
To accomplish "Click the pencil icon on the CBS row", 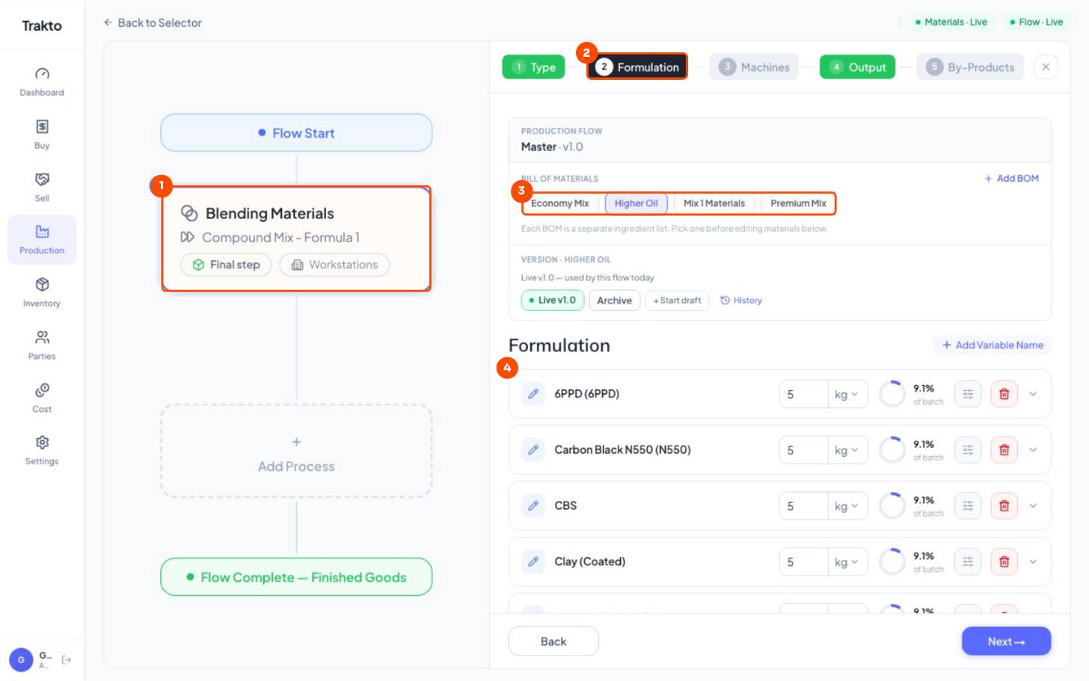I will tap(533, 506).
